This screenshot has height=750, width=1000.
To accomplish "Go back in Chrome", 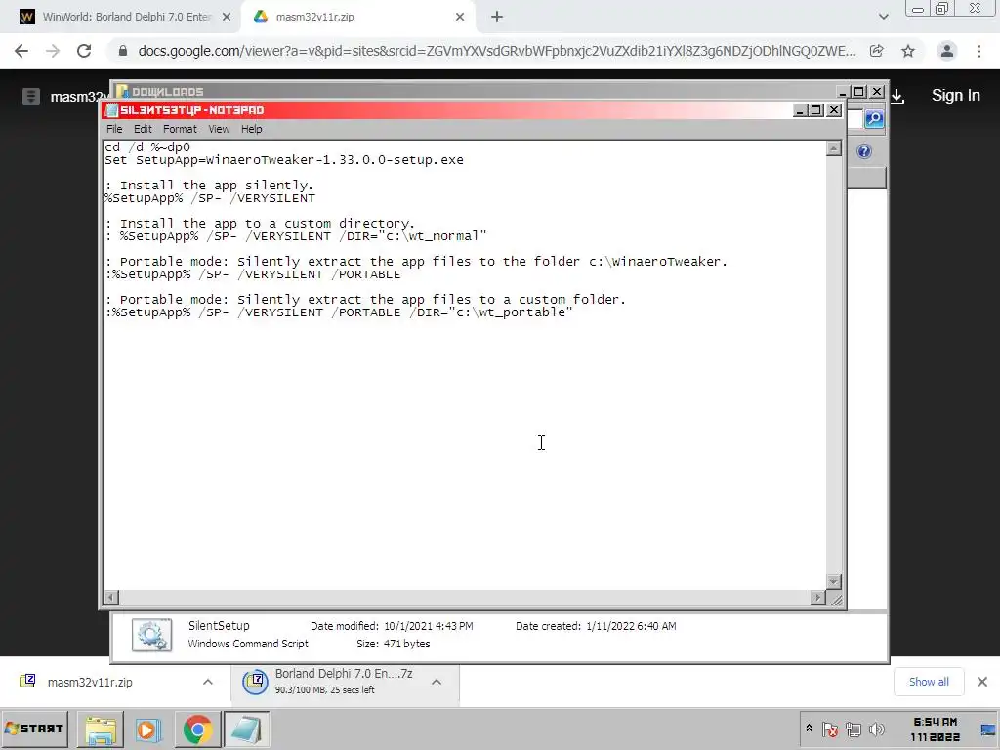I will coord(21,51).
